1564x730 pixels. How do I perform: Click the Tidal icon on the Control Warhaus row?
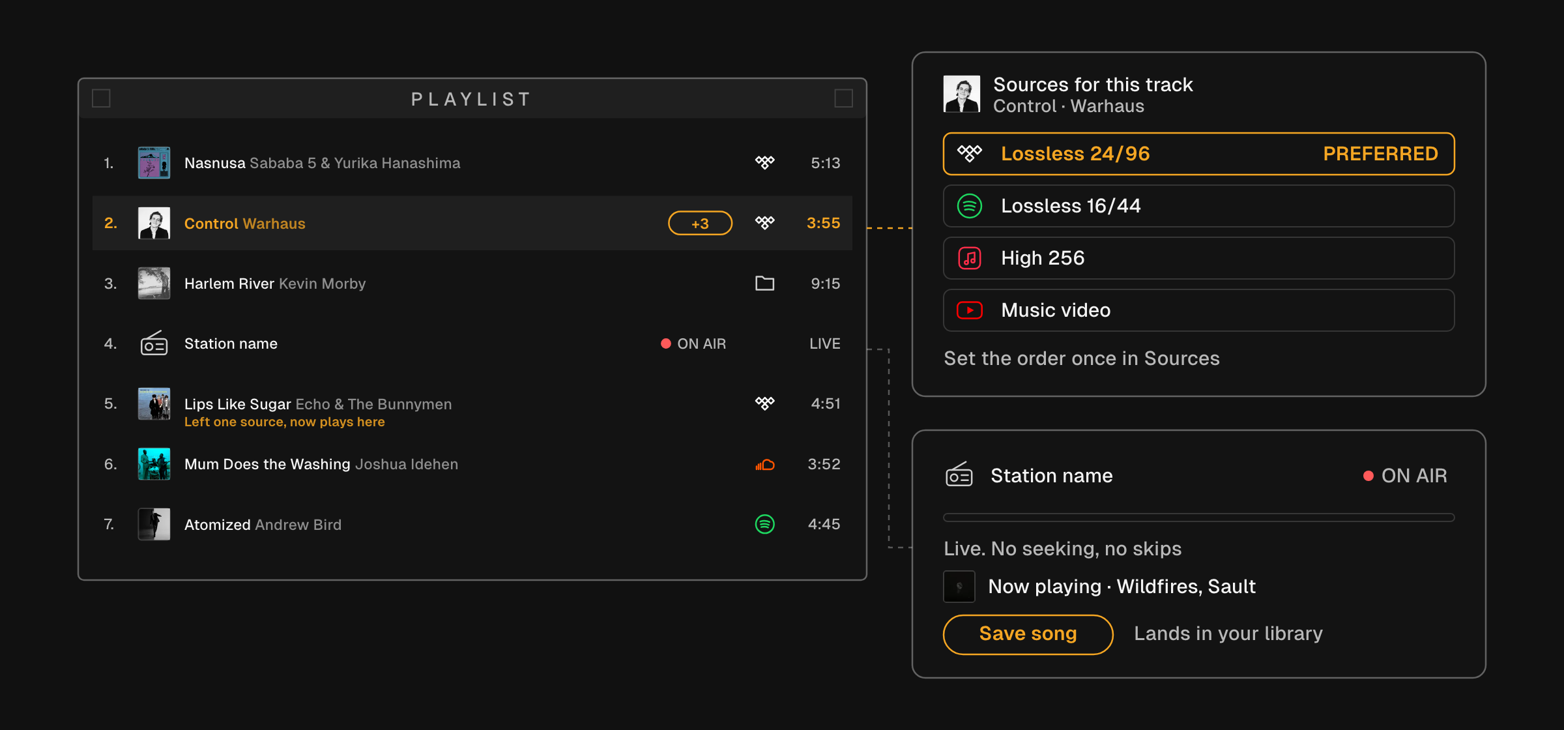pos(764,223)
